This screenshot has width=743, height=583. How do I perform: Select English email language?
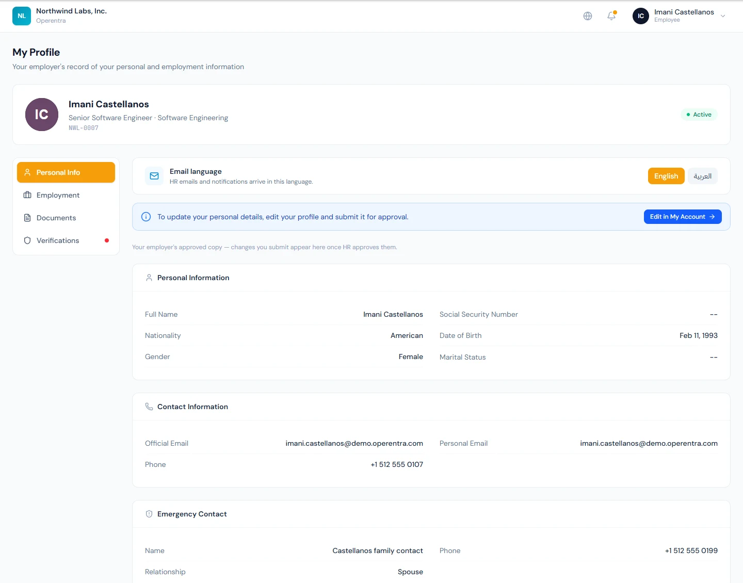click(666, 176)
